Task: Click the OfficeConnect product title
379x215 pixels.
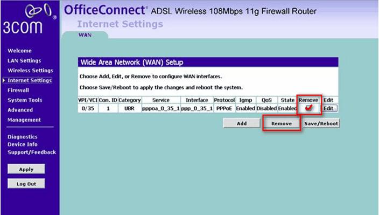Action: click(106, 10)
